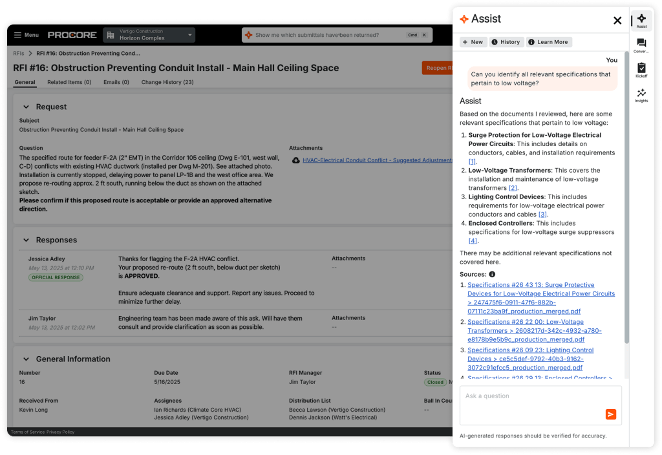
Task: Click citation [4] in Assist response
Action: pos(473,241)
